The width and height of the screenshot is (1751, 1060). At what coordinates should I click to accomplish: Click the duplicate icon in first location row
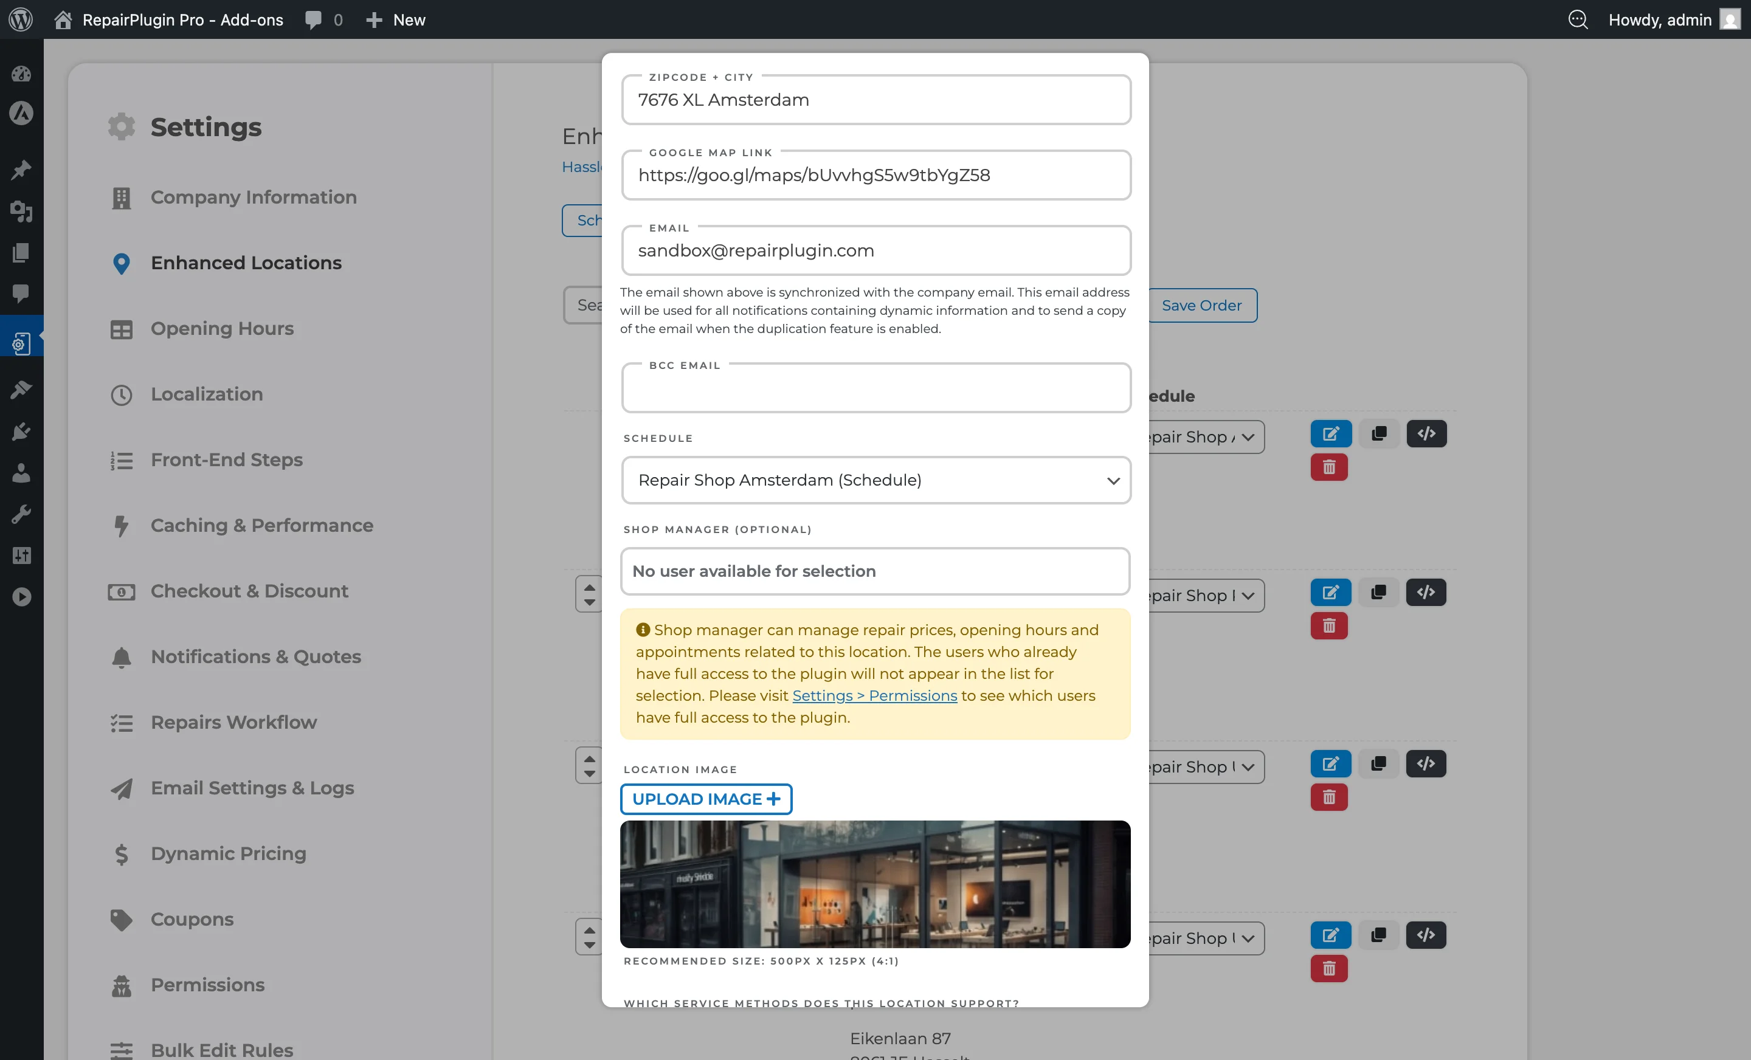click(1379, 433)
